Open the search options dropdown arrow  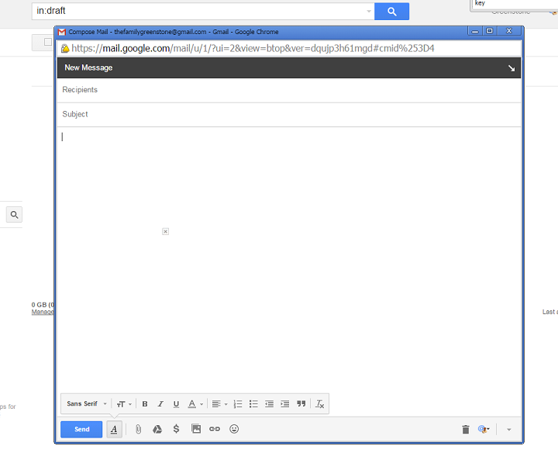coord(369,12)
